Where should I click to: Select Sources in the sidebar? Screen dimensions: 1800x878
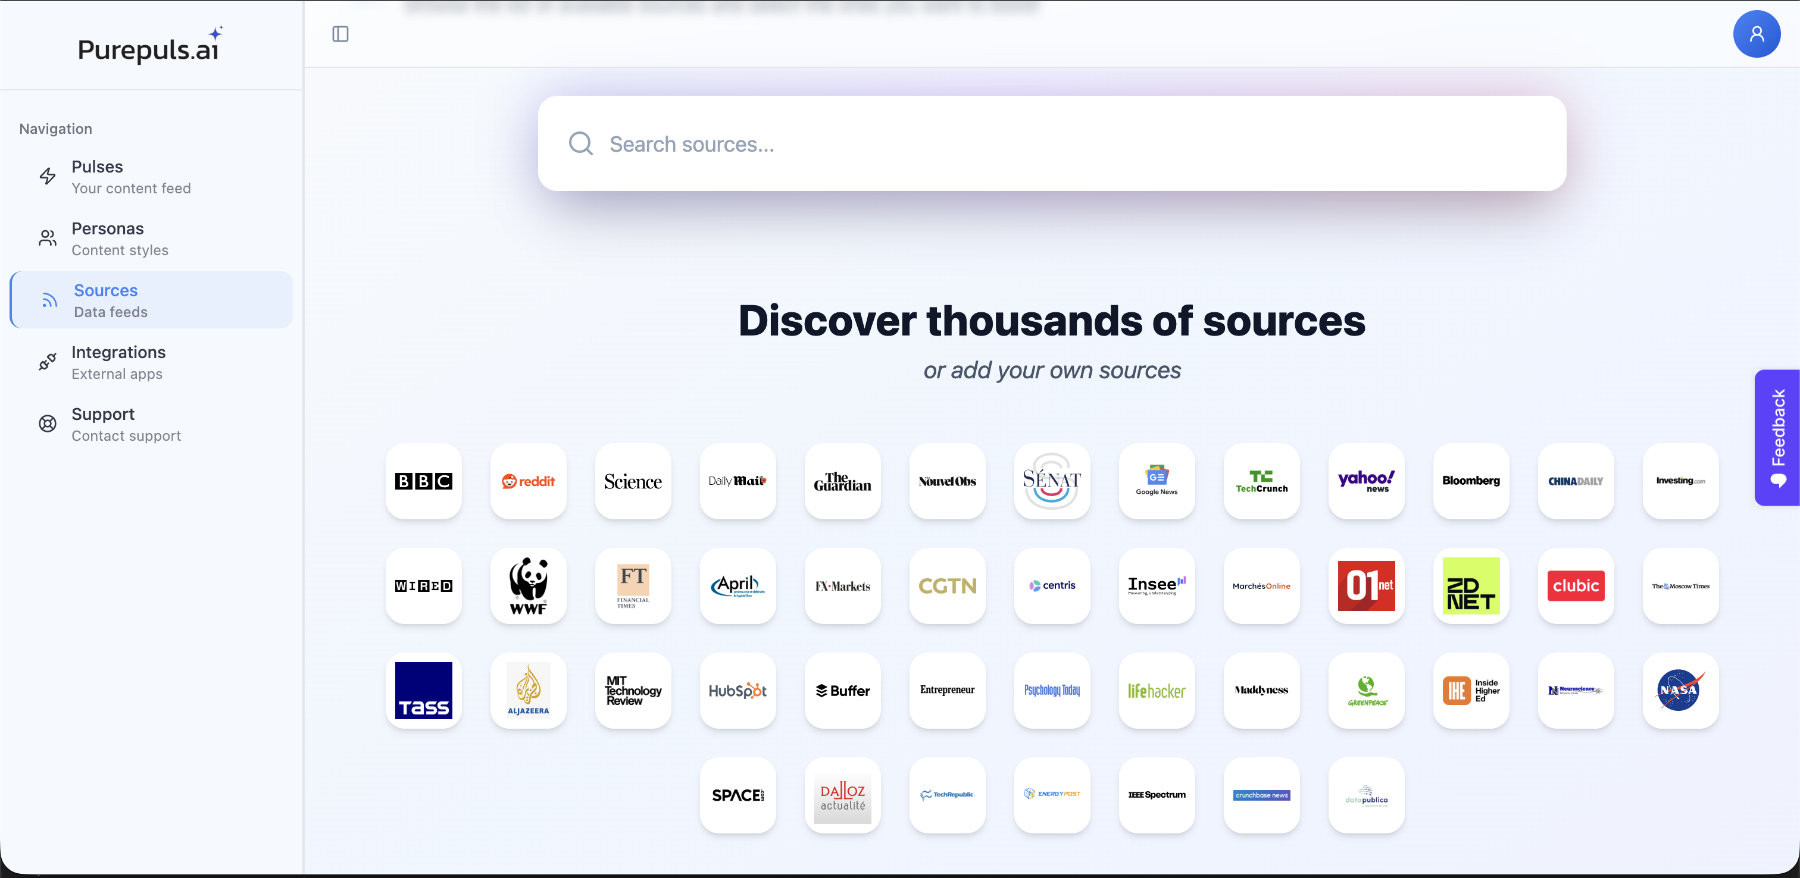pos(105,300)
